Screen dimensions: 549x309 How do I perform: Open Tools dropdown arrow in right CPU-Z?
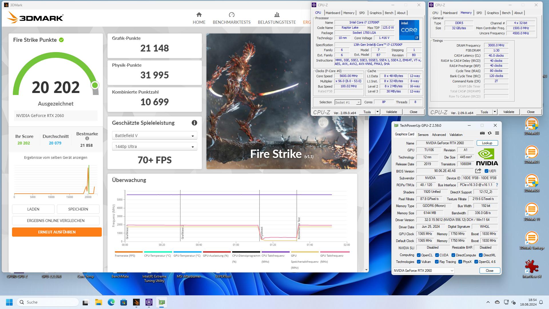(x=495, y=112)
